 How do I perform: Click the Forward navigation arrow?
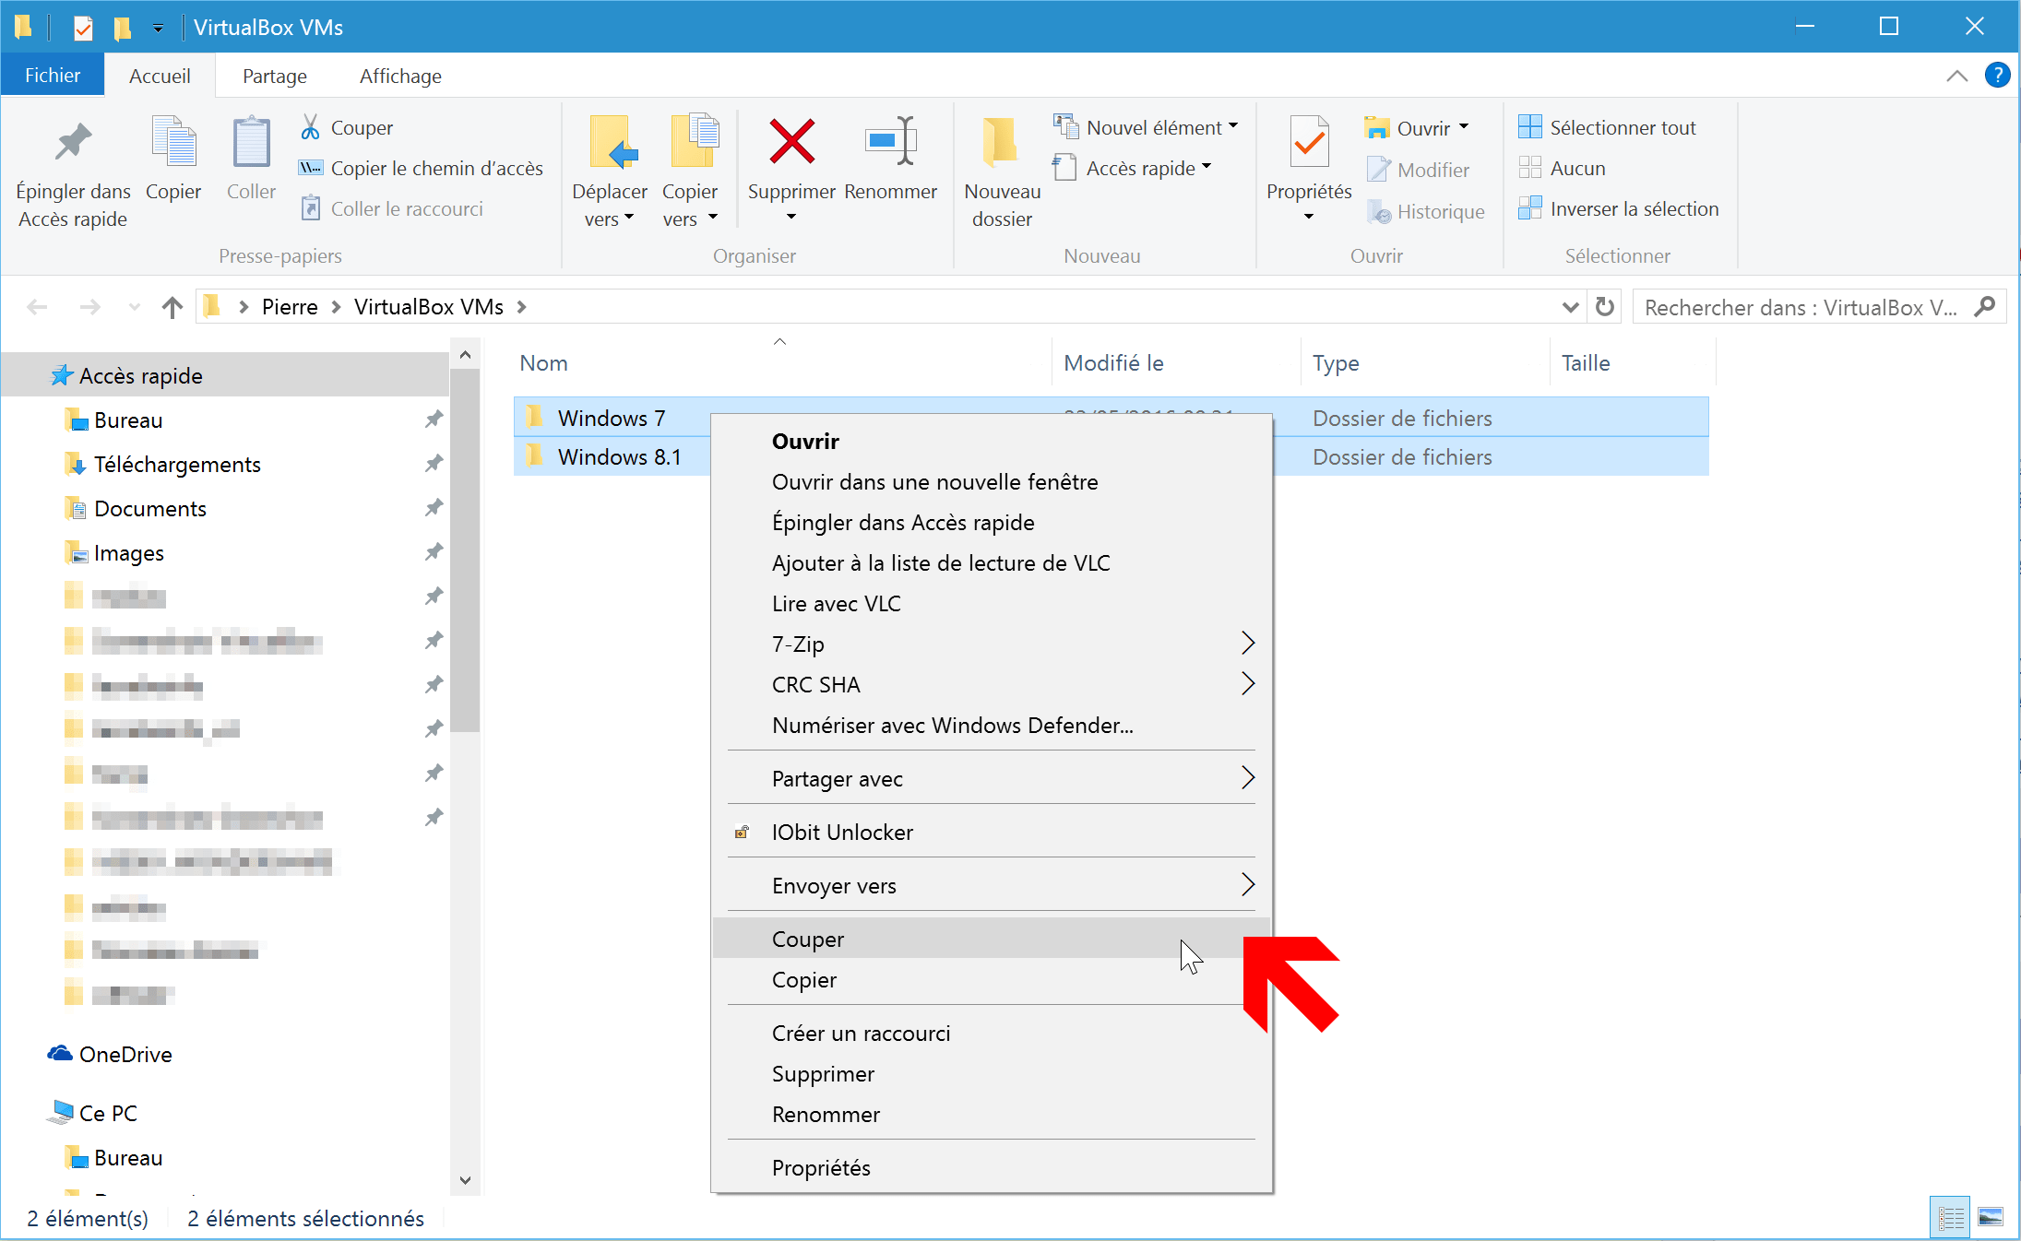pos(89,307)
